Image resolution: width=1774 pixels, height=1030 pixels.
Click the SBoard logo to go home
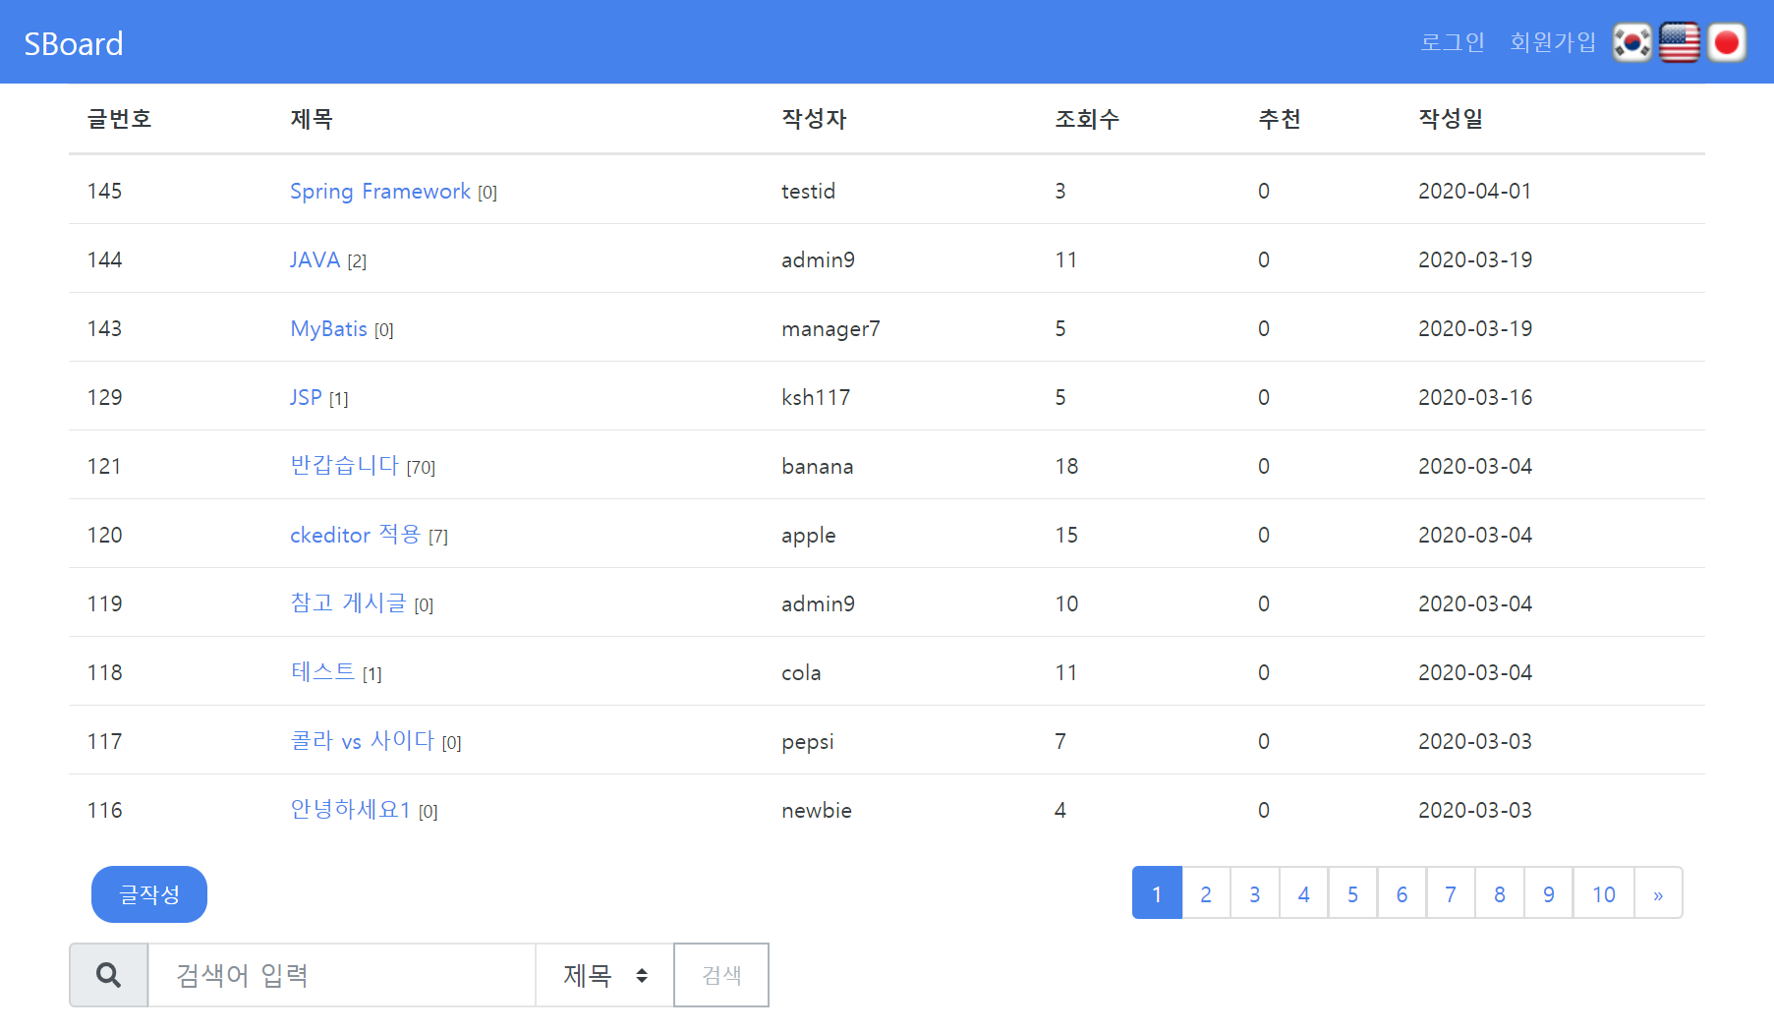[x=74, y=41]
